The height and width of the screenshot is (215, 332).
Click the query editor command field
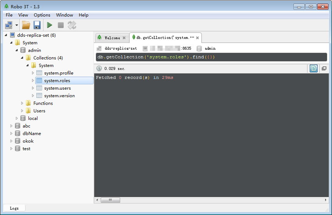[x=211, y=57]
